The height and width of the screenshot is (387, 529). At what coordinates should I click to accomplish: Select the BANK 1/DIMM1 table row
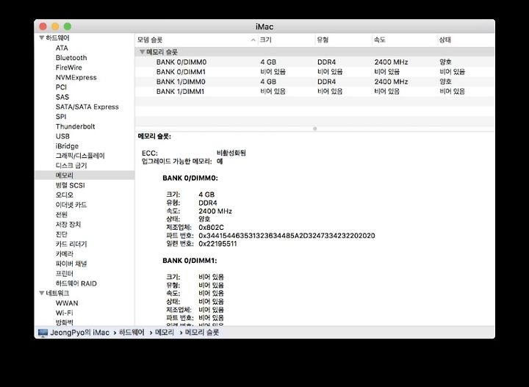(x=314, y=91)
